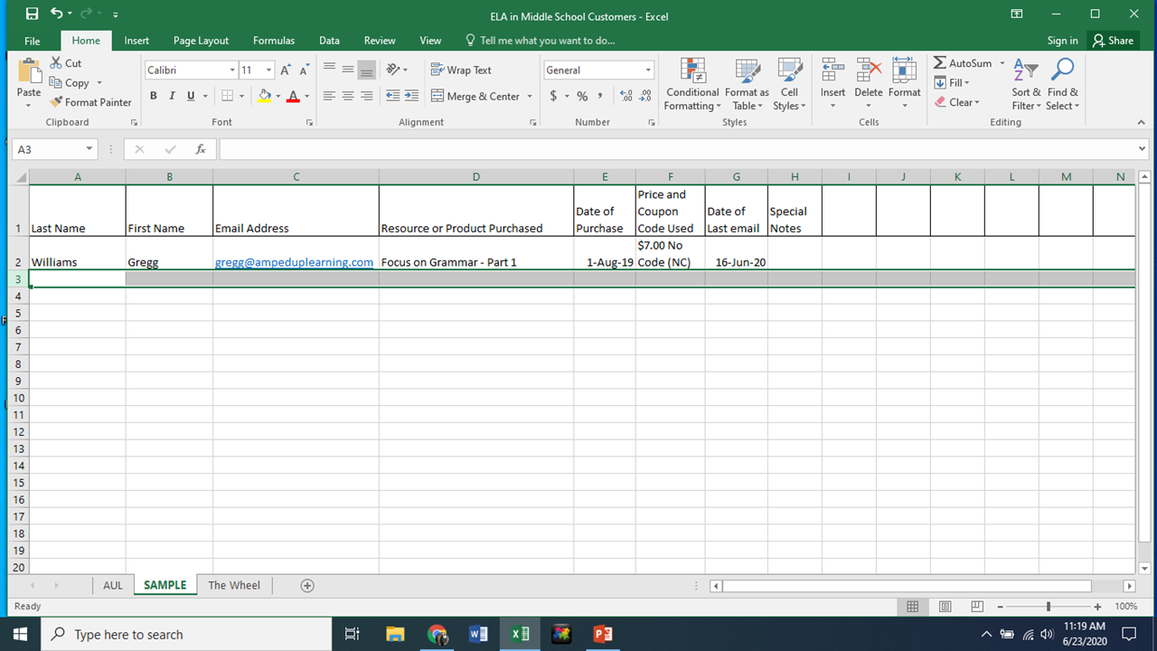Click the Insert cells icon

[x=832, y=71]
